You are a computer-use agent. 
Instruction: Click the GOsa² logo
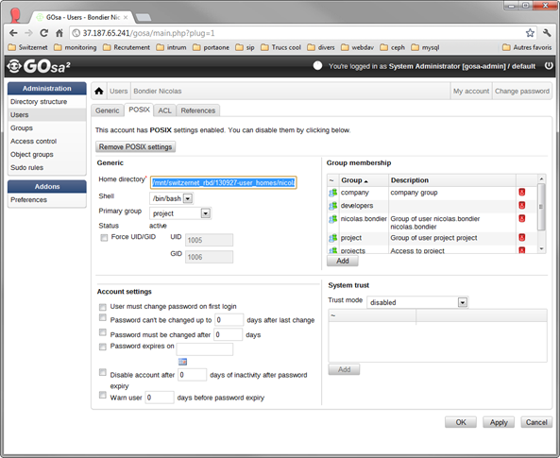point(39,66)
